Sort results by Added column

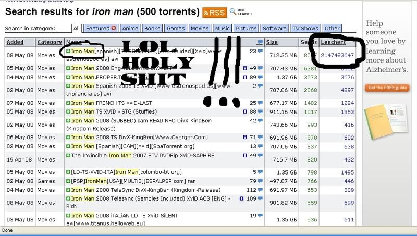point(15,42)
